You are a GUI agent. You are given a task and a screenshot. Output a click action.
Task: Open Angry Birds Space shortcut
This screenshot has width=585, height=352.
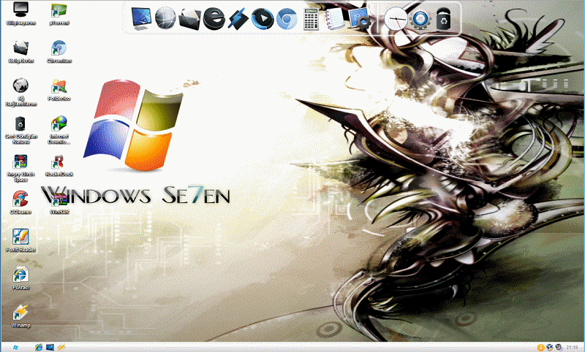click(21, 168)
